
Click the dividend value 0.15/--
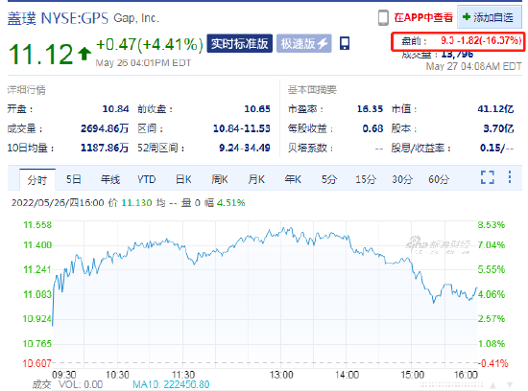tap(496, 148)
